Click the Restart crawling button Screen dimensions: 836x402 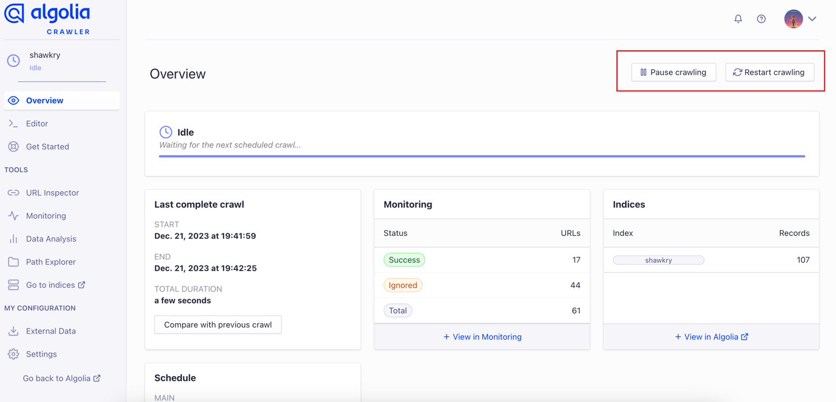tap(770, 72)
